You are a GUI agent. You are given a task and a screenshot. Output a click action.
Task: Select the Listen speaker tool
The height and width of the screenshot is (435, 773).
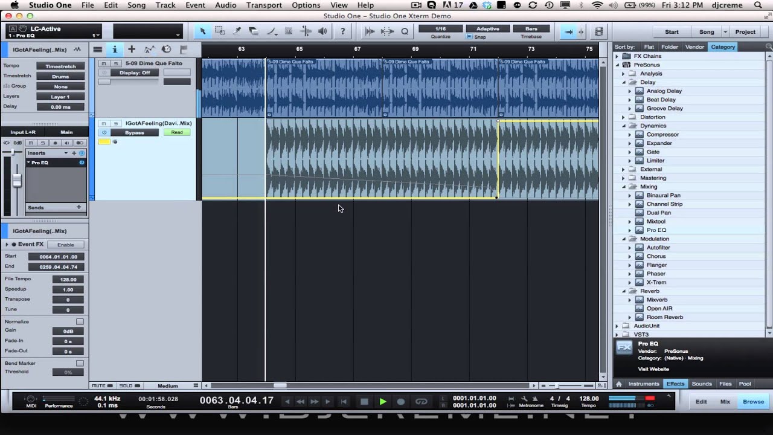[x=323, y=31]
